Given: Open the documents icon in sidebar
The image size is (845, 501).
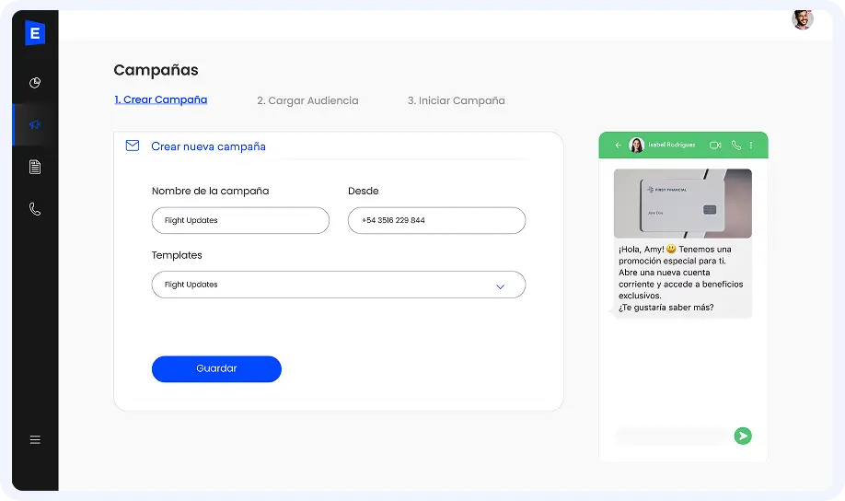Looking at the screenshot, I should pos(35,167).
